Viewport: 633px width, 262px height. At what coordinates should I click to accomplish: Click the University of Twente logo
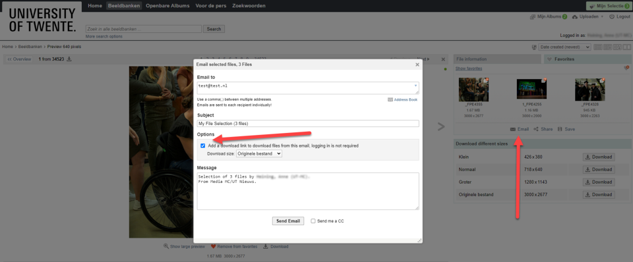coord(42,20)
